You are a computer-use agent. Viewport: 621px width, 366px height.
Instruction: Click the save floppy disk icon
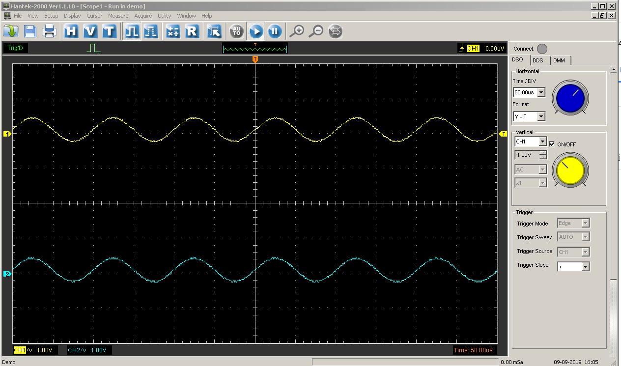click(x=30, y=31)
